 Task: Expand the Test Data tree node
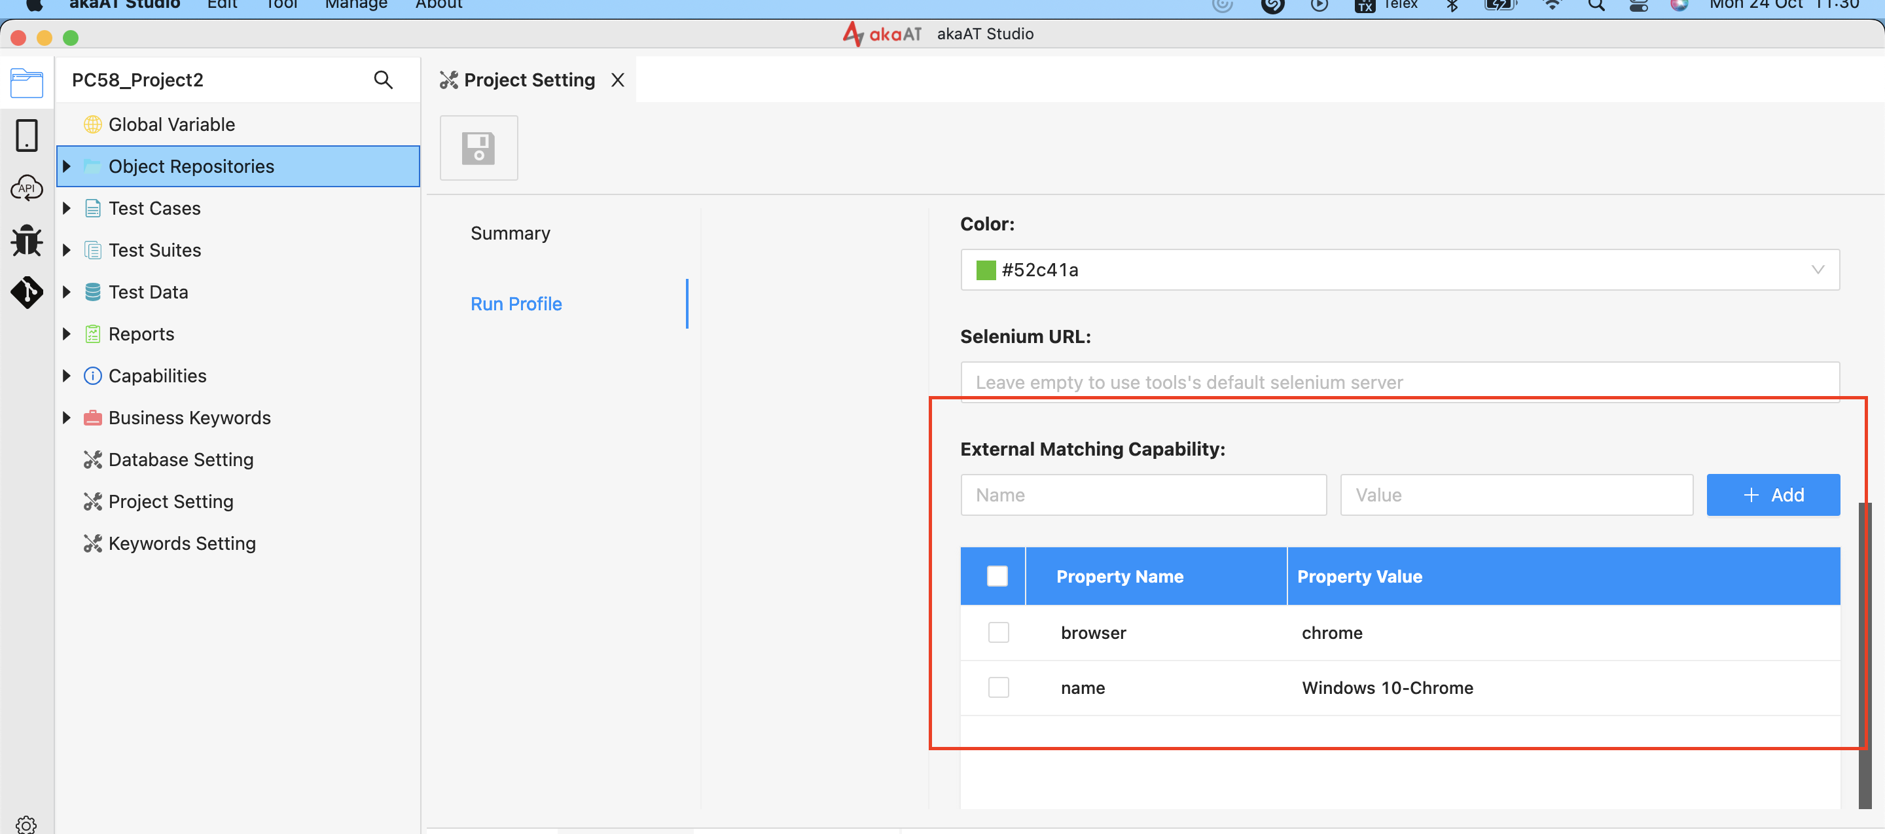pyautogui.click(x=67, y=293)
